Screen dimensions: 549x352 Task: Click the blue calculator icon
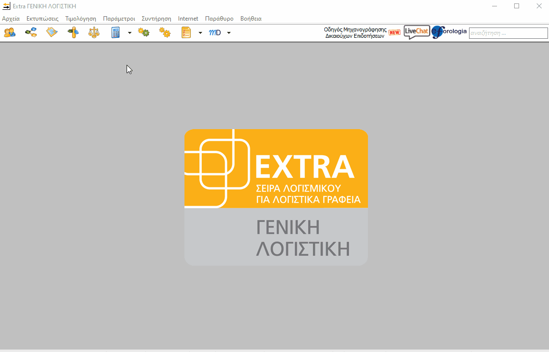click(x=116, y=33)
